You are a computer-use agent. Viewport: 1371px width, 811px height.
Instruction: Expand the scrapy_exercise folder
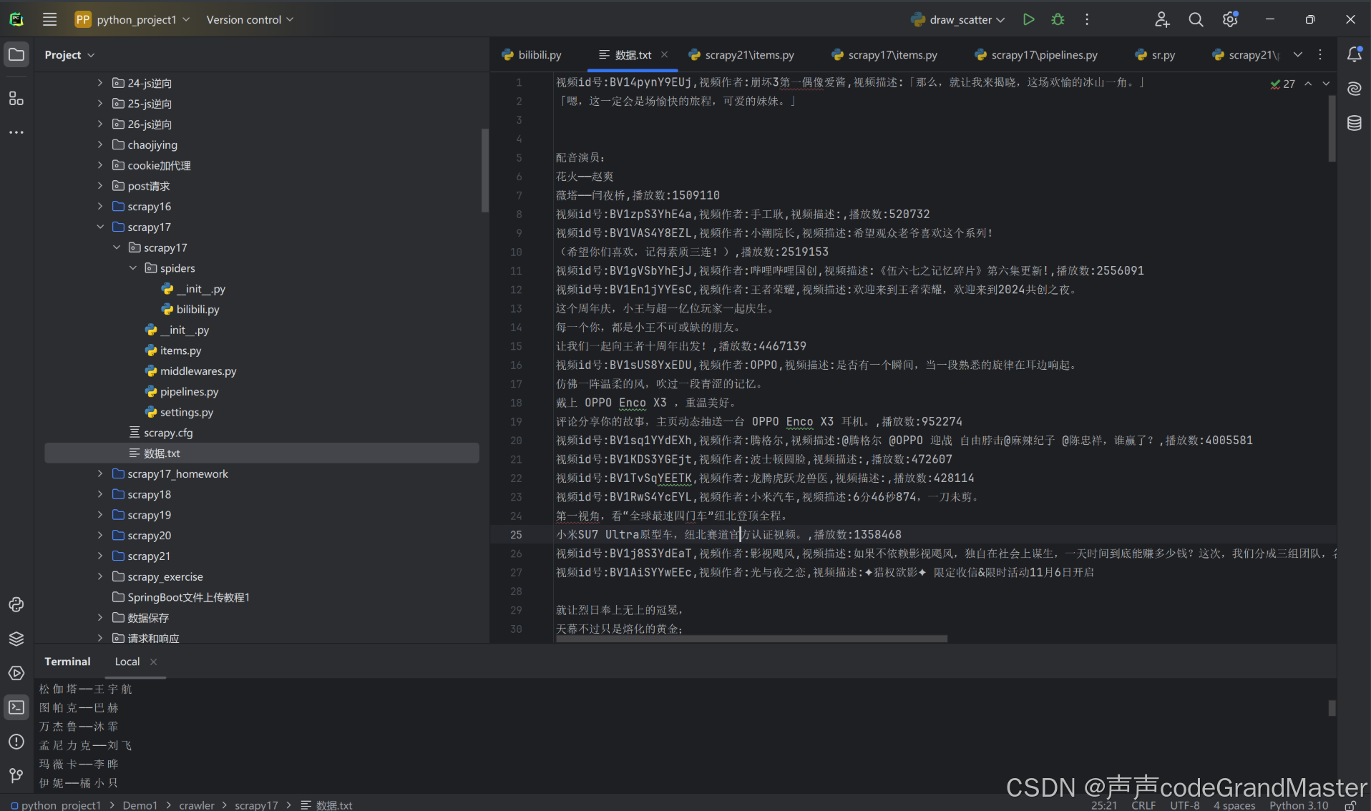(100, 576)
